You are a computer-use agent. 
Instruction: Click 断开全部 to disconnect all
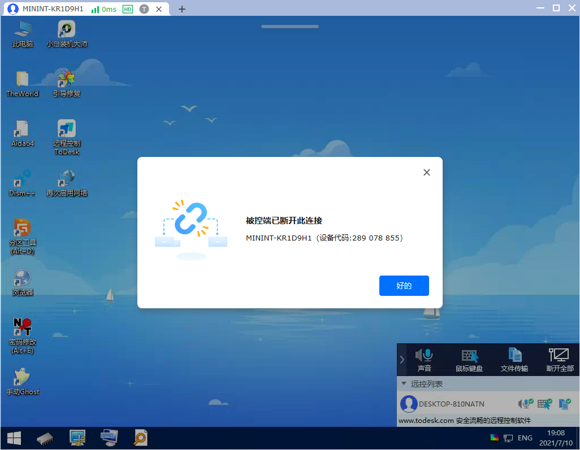tap(560, 360)
